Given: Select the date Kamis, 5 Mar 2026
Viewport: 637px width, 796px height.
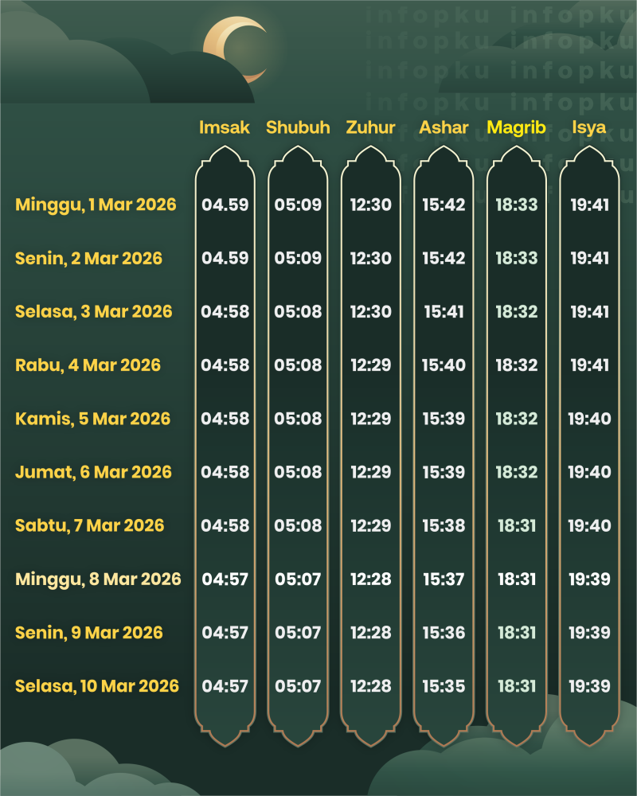Looking at the screenshot, I should pyautogui.click(x=92, y=419).
